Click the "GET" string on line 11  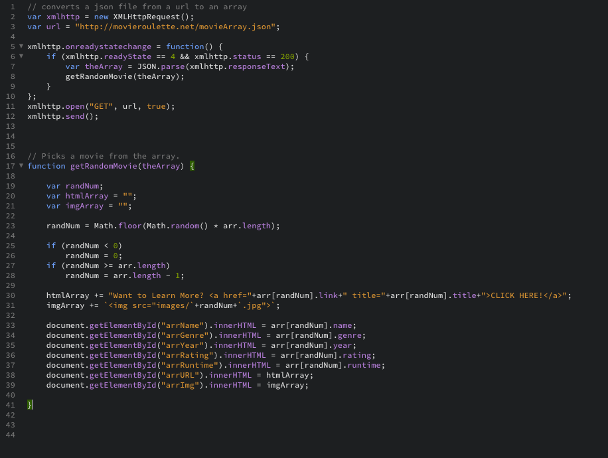(101, 106)
